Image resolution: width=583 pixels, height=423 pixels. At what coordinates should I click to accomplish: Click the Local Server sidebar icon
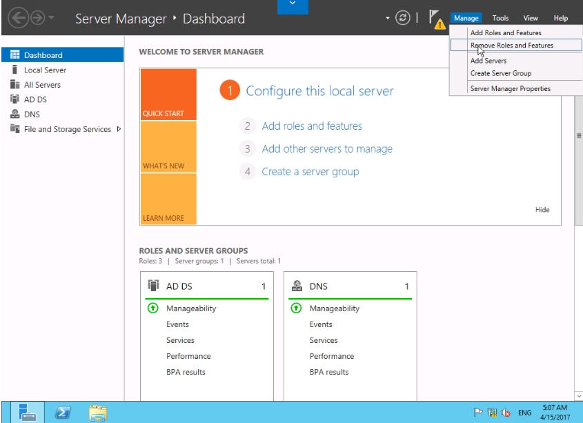[x=15, y=70]
